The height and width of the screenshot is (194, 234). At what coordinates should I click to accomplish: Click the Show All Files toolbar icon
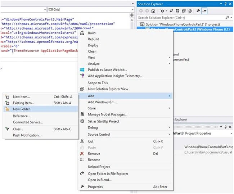click(x=190, y=11)
